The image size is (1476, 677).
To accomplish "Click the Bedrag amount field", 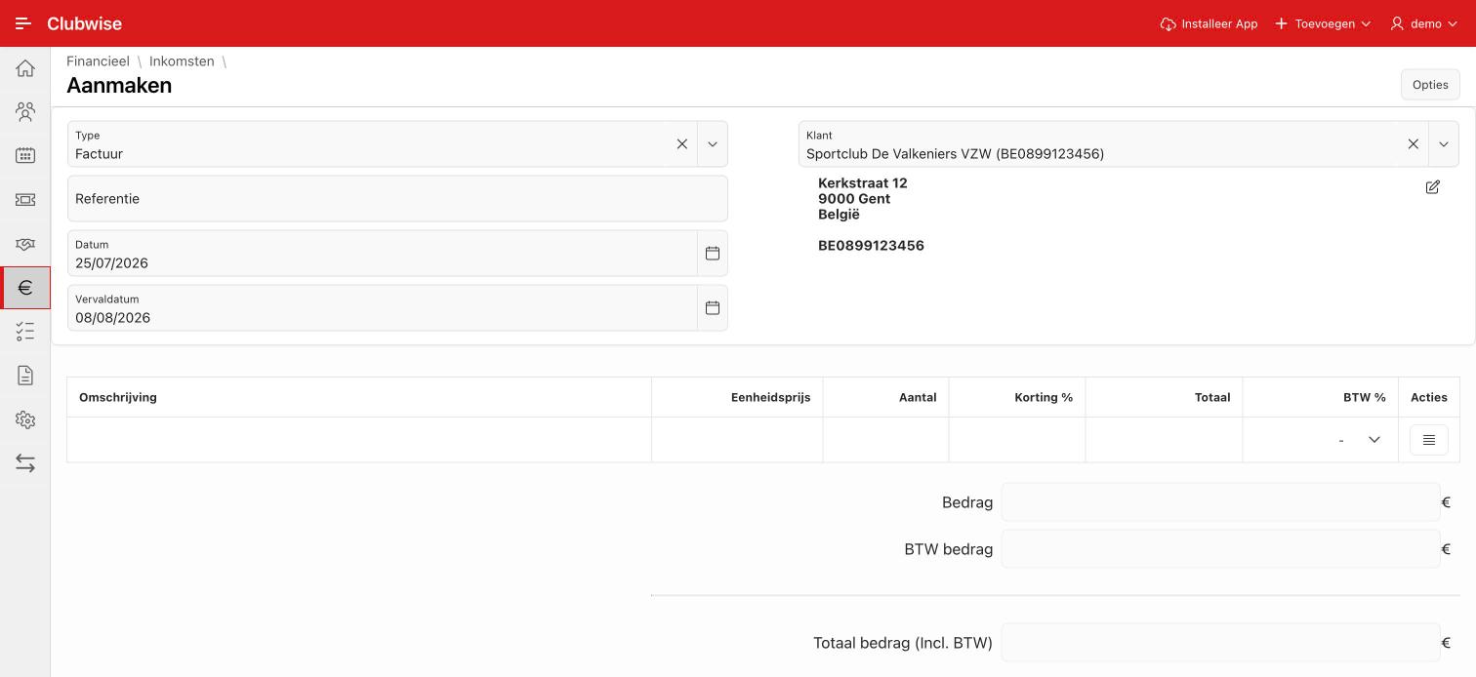I will pos(1220,502).
